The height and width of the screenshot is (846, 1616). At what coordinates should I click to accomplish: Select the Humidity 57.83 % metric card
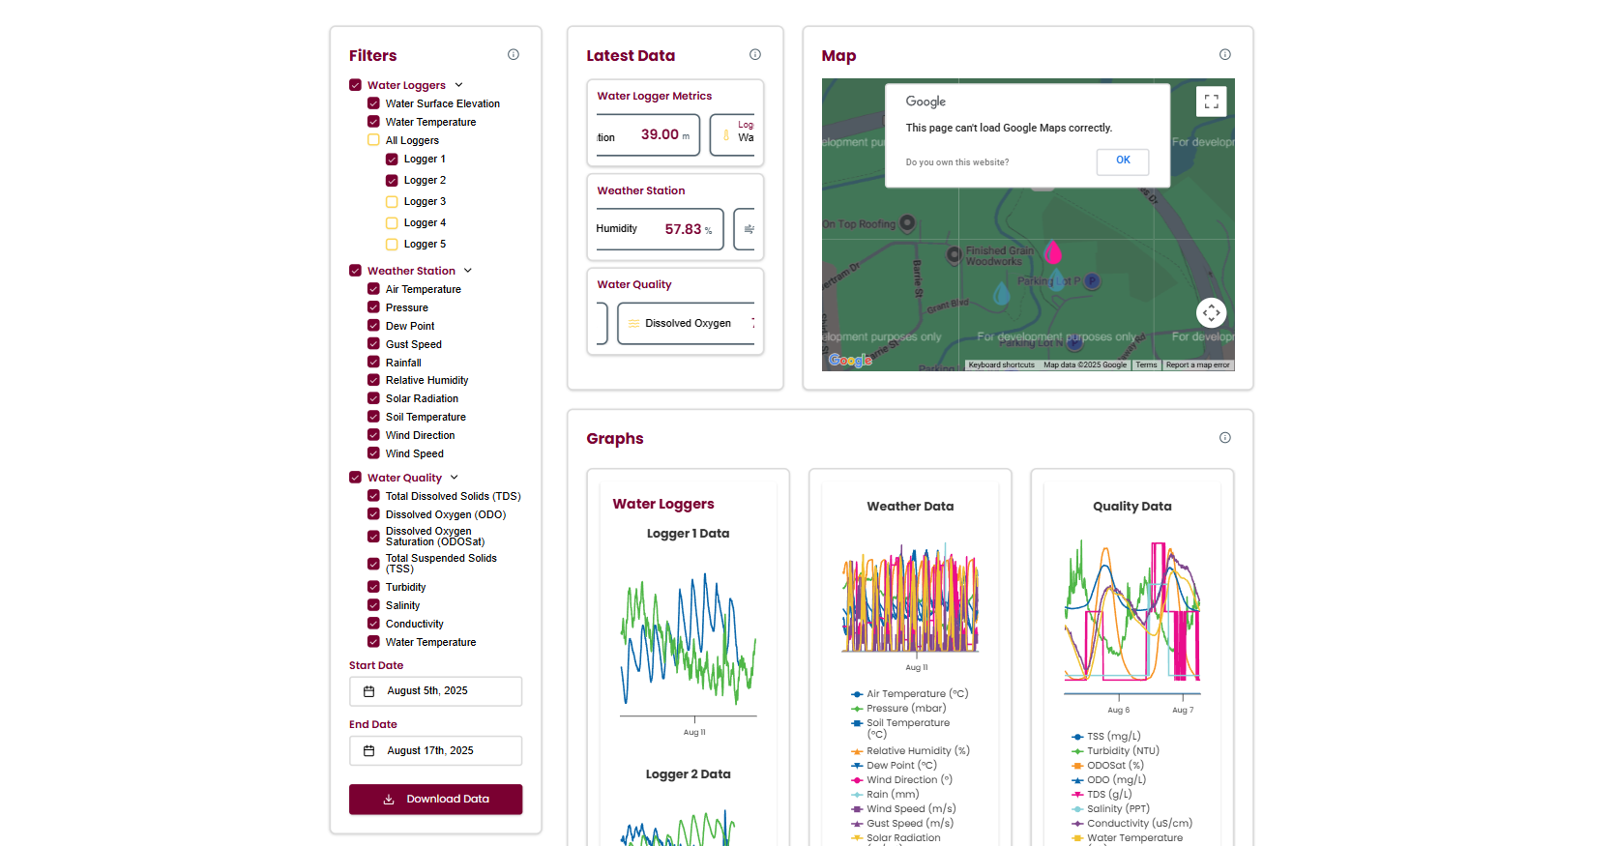660,229
